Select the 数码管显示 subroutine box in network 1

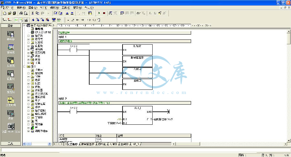(x=137, y=61)
